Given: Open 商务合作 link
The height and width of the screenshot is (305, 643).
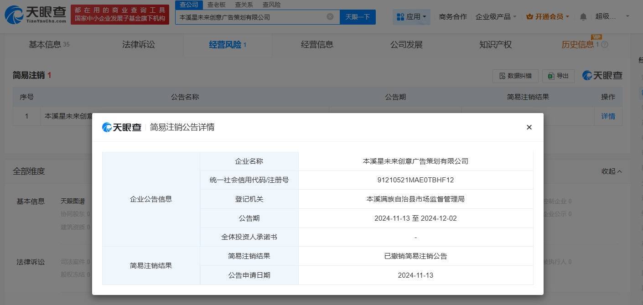Looking at the screenshot, I should pyautogui.click(x=453, y=17).
